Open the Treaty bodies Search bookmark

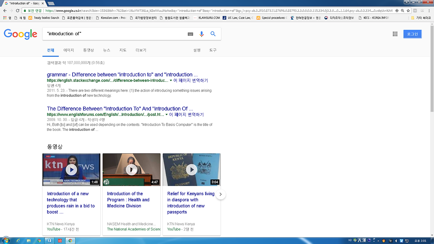pos(44,18)
